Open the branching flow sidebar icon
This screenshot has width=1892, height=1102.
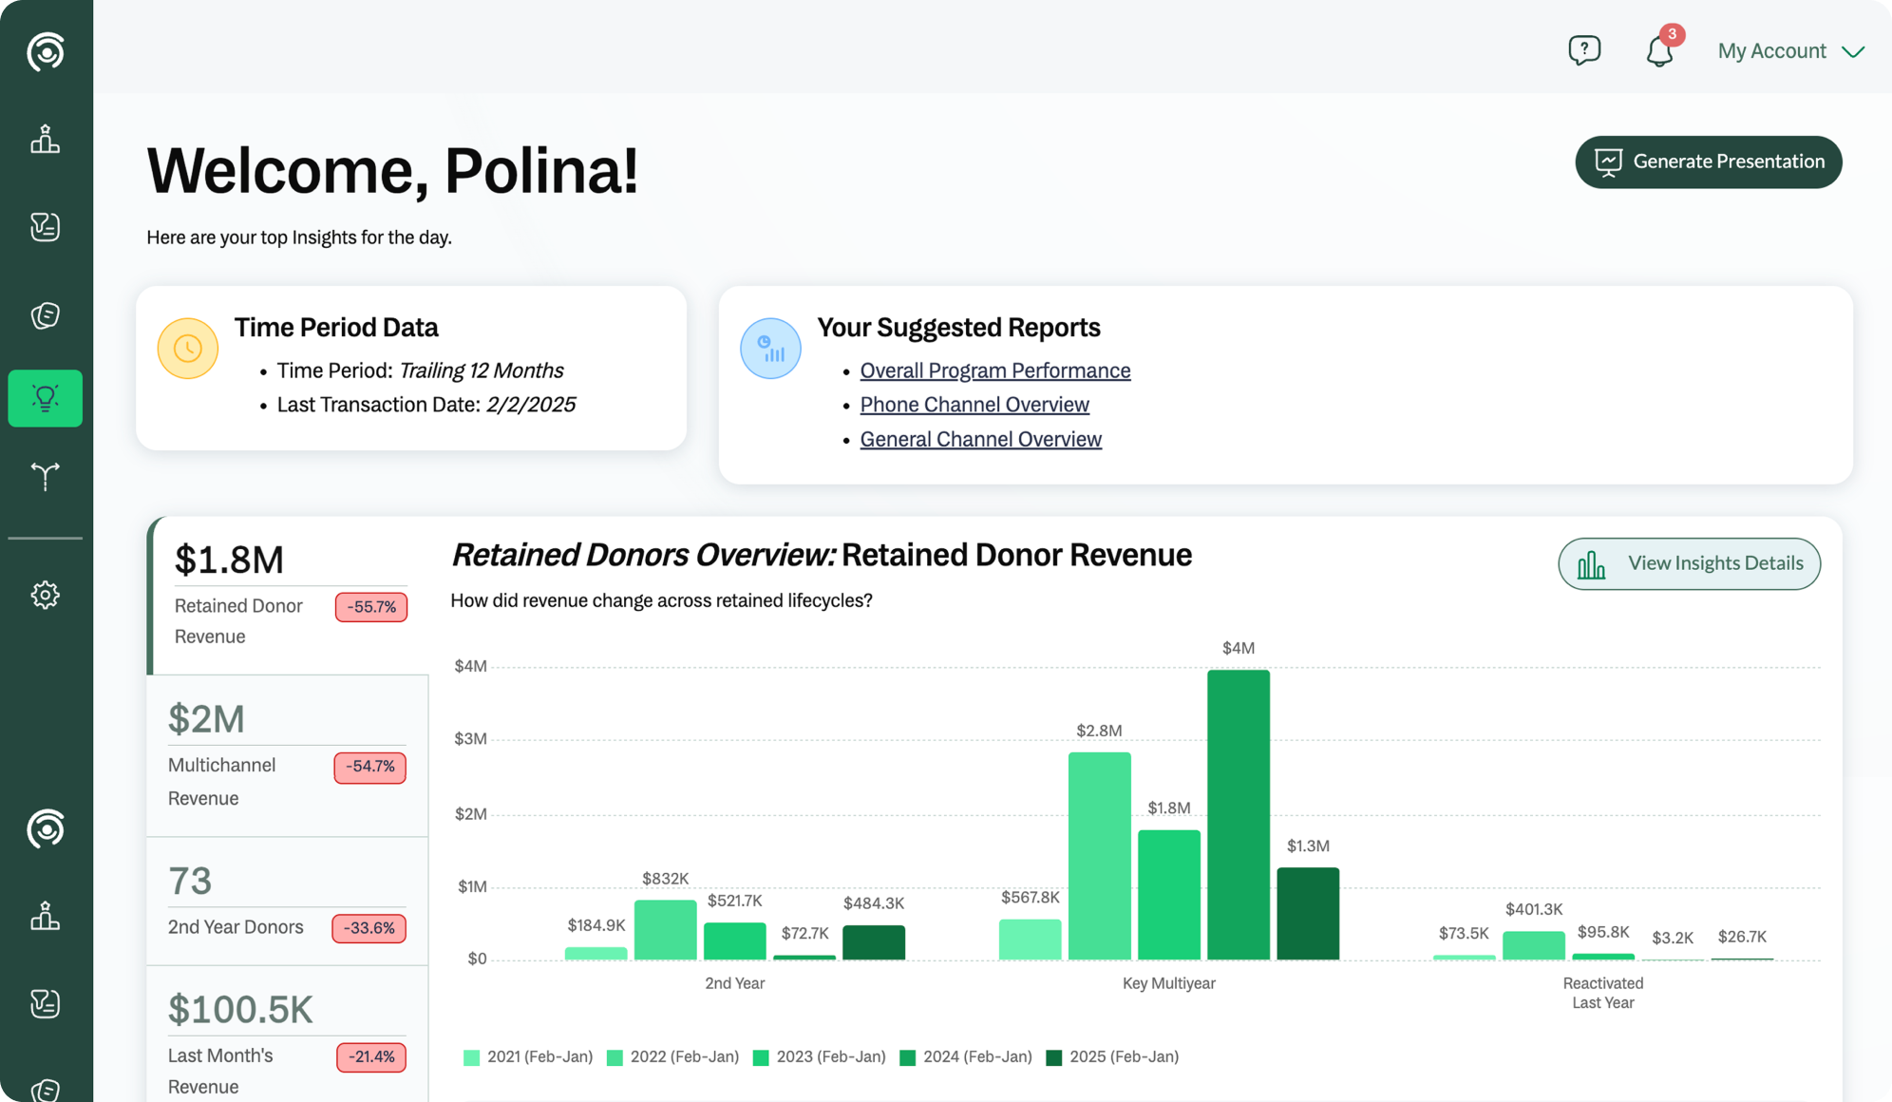pyautogui.click(x=45, y=475)
